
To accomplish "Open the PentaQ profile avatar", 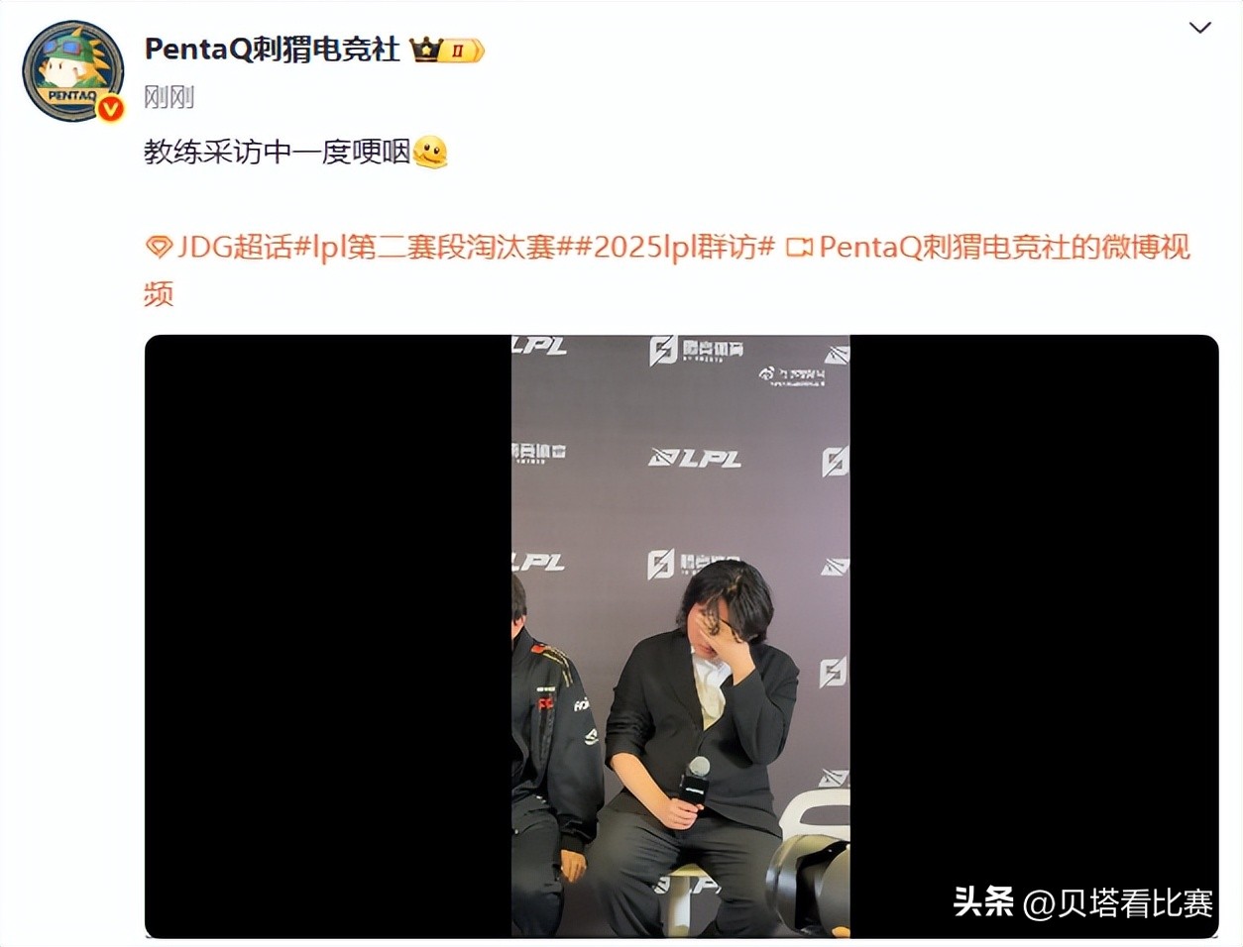I will [x=73, y=71].
